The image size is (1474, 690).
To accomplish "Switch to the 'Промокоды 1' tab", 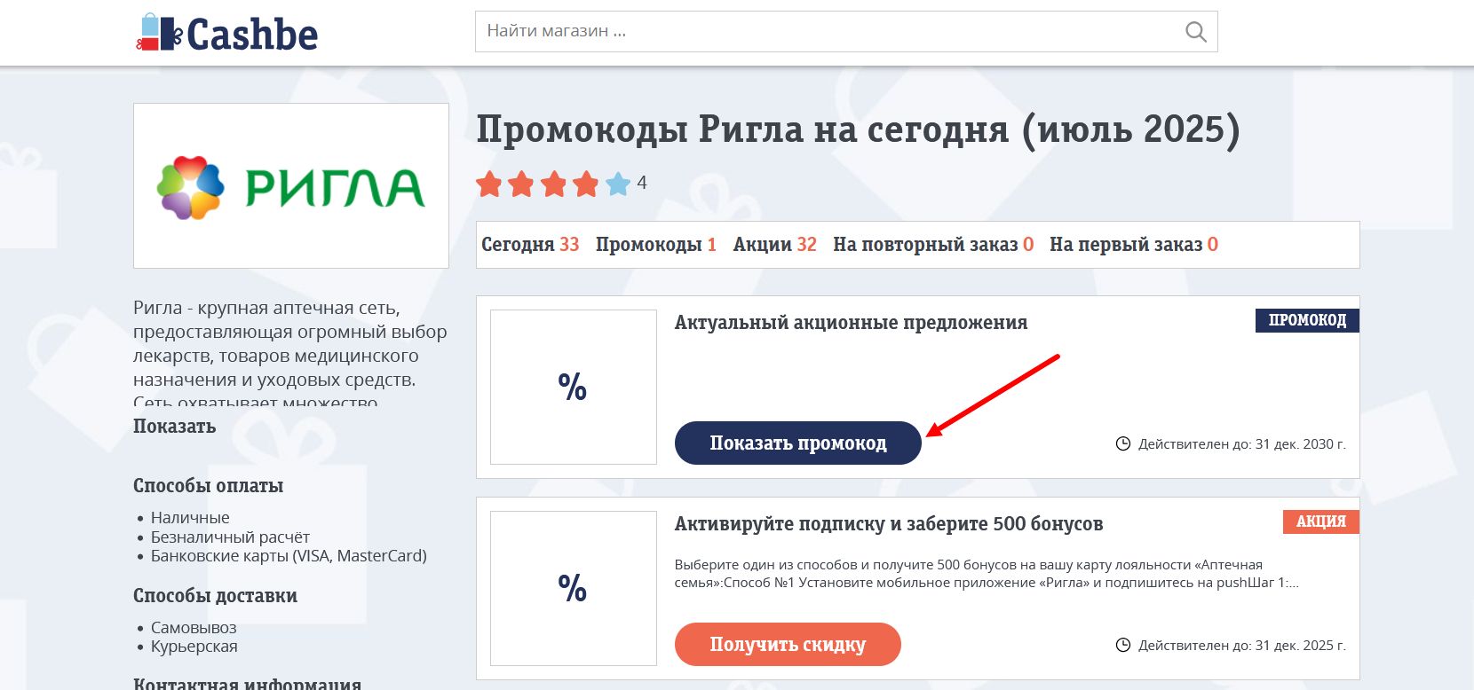I will (x=656, y=245).
